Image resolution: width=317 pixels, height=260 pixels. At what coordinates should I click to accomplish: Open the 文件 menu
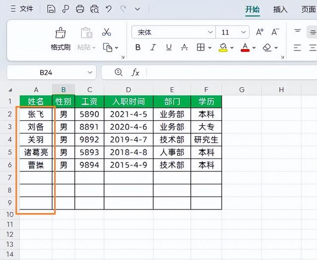pyautogui.click(x=22, y=9)
